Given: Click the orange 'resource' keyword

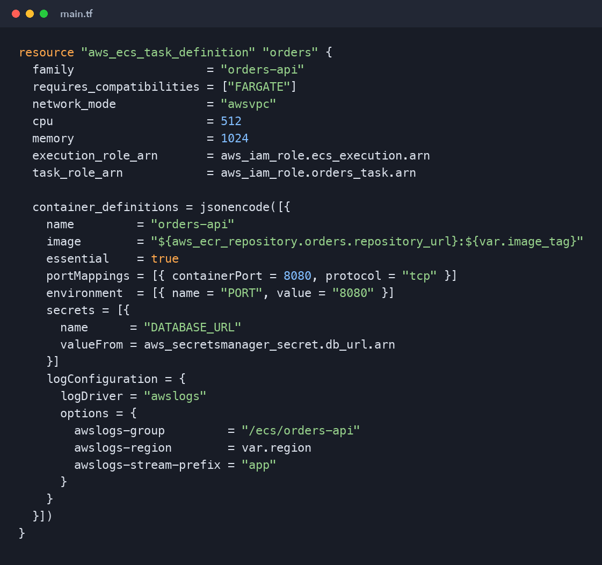Looking at the screenshot, I should click(47, 52).
